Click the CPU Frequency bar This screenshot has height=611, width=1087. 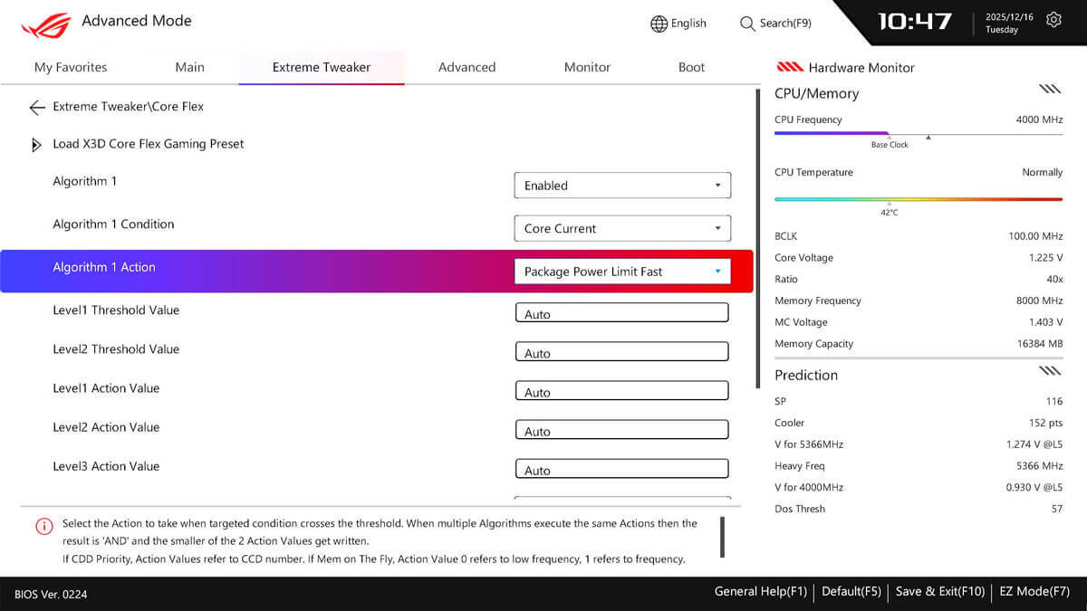pyautogui.click(x=918, y=134)
